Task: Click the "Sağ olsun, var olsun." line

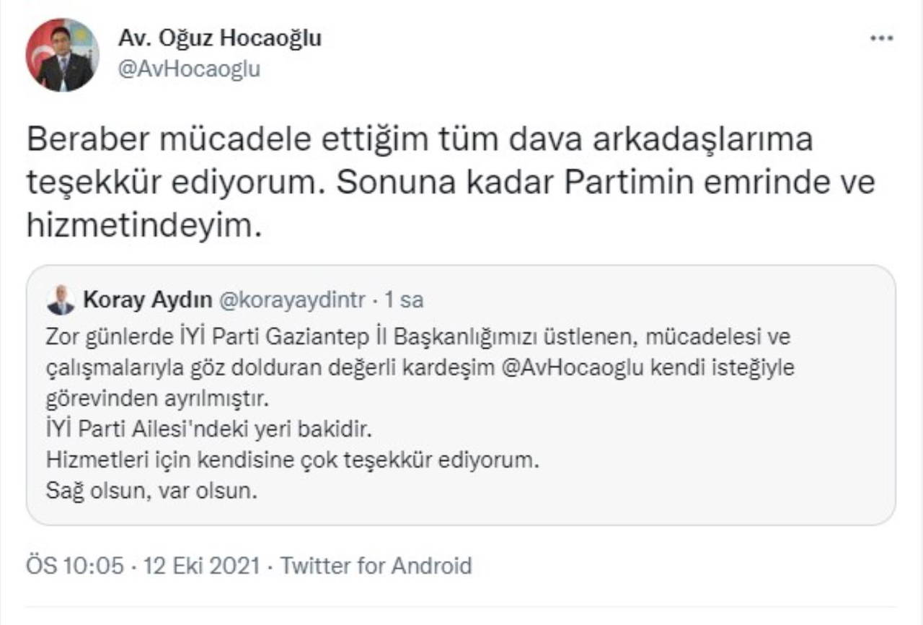Action: point(151,492)
